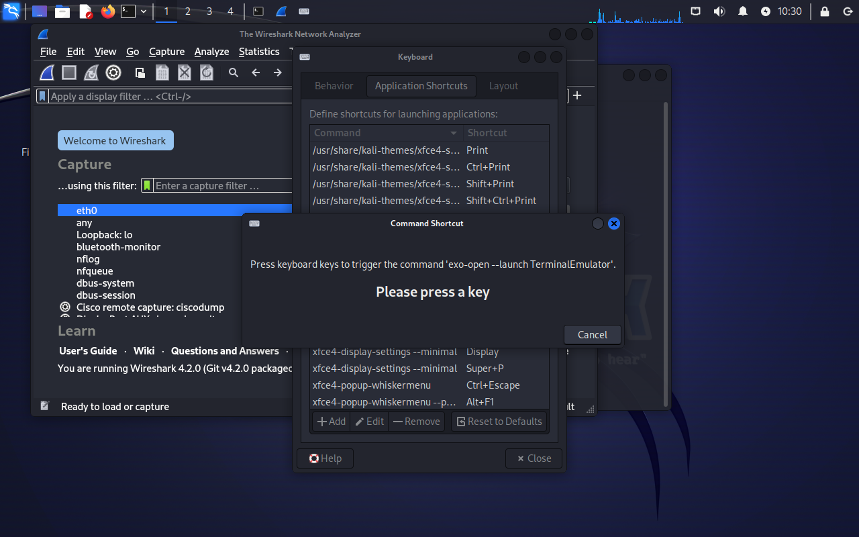Click the Reload capture file icon

[207, 72]
